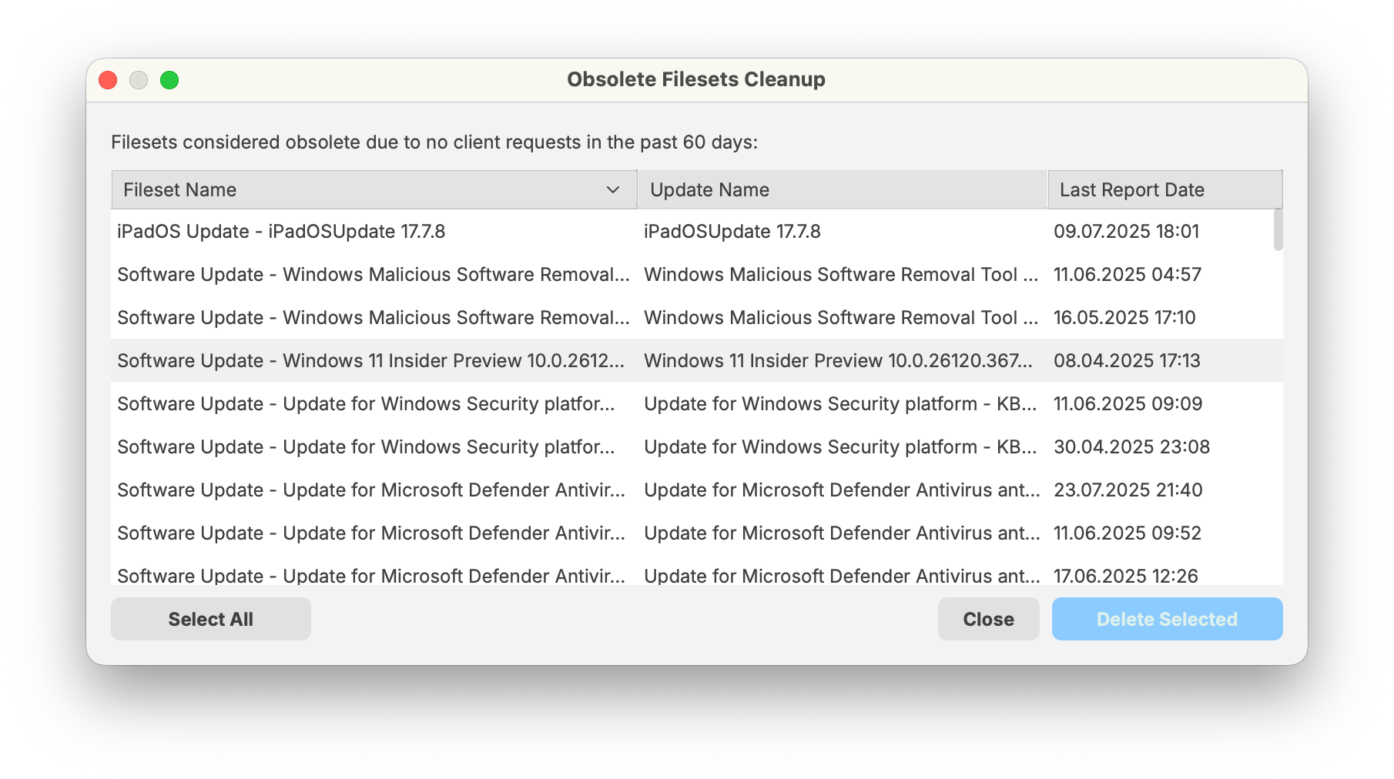Zoom the window with the green button

point(169,80)
